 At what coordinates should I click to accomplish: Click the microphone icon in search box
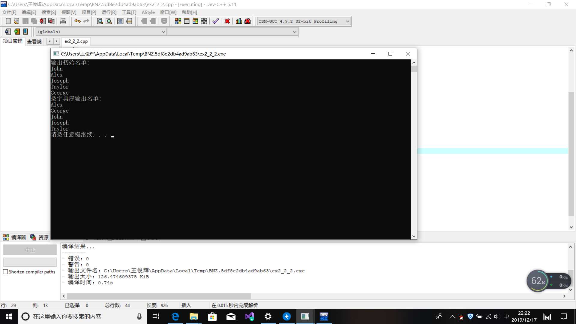(x=139, y=316)
